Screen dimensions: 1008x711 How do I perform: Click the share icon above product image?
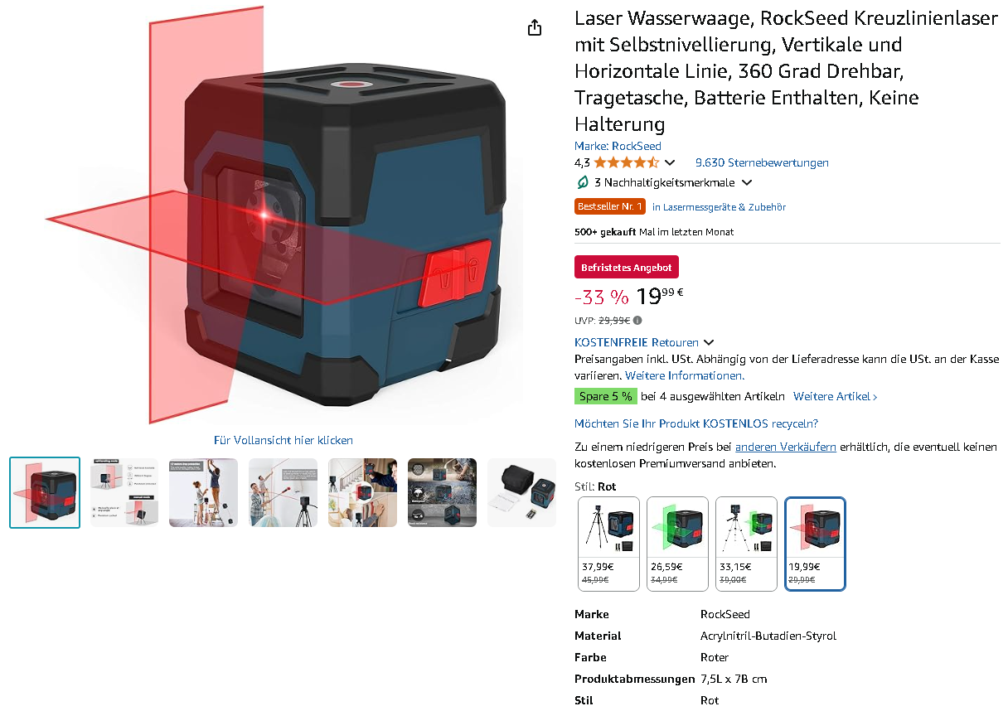coord(535,27)
